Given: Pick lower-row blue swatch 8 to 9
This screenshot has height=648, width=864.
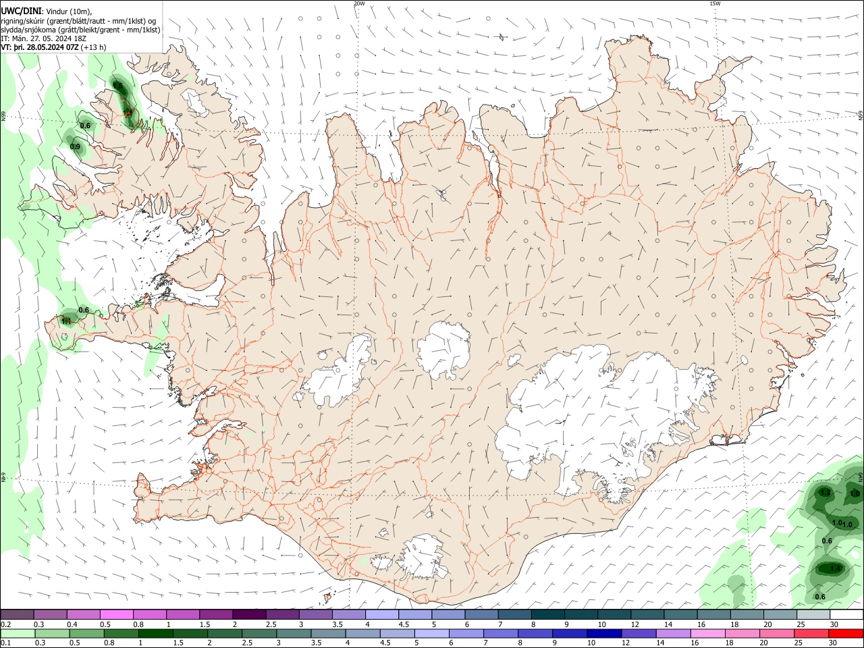Looking at the screenshot, I should click(x=535, y=633).
